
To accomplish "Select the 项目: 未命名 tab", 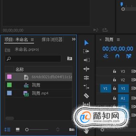I will [x=16, y=39].
